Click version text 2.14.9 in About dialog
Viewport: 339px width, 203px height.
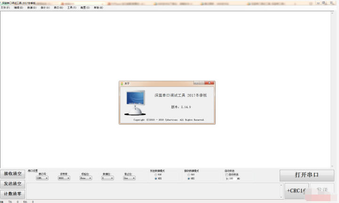pos(181,107)
